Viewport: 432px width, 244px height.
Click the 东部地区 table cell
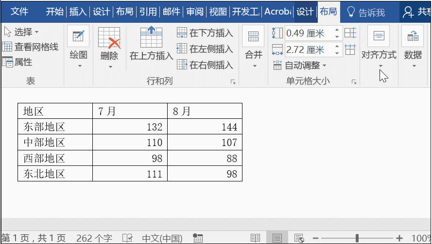pyautogui.click(x=55, y=127)
